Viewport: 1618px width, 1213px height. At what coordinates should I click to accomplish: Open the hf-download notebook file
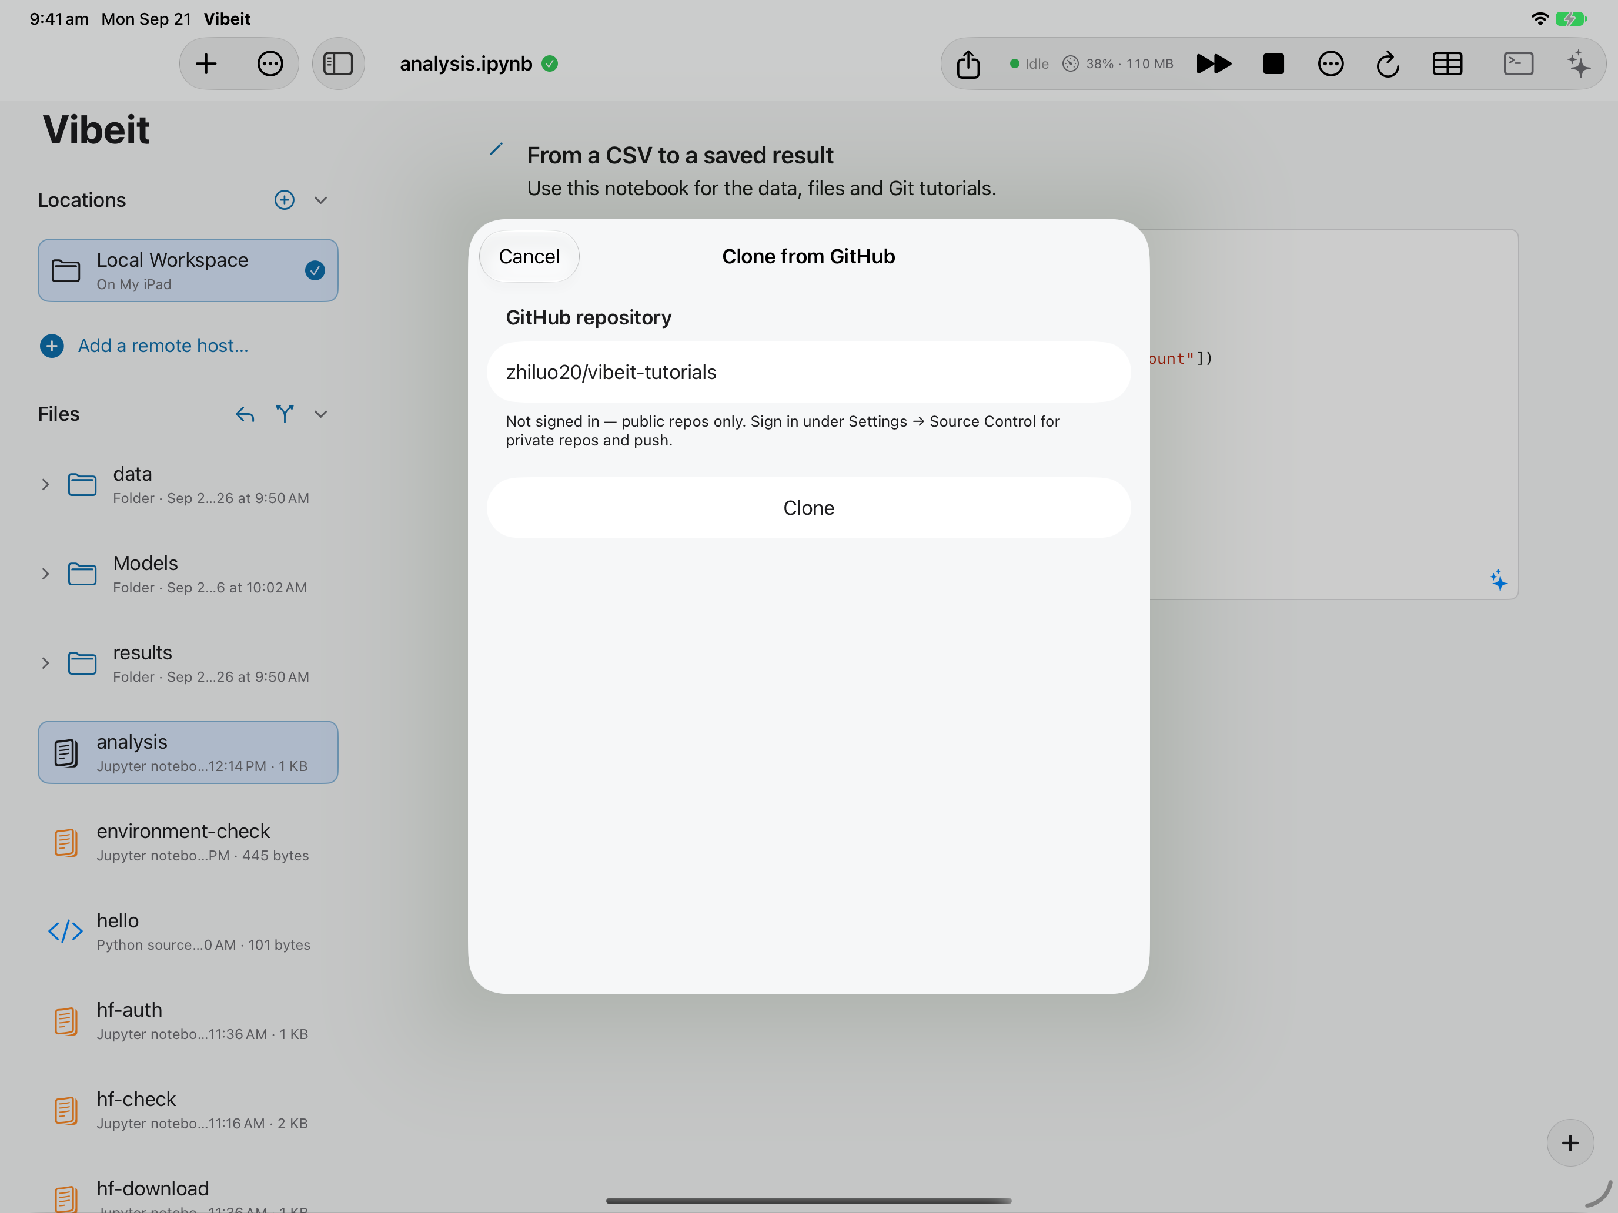tap(188, 1195)
